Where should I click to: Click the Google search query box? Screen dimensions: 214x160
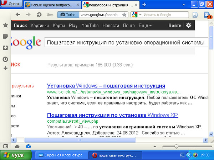126,42
